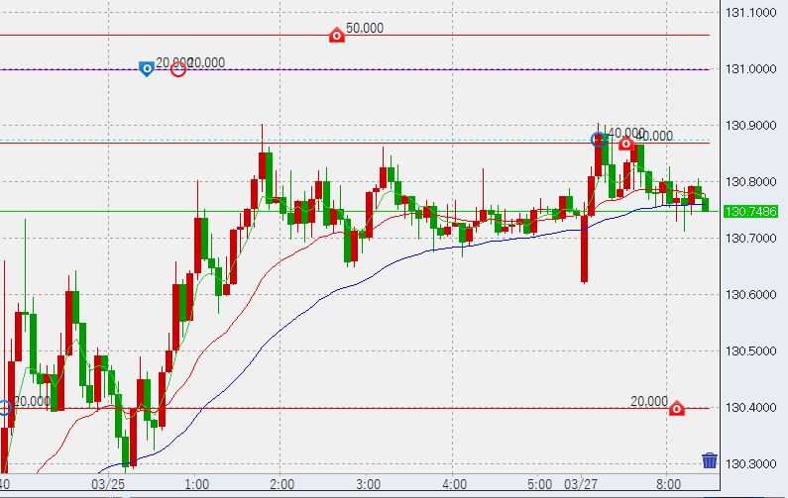Click the red 20,000 marker at 130.40
Image resolution: width=788 pixels, height=498 pixels.
[677, 408]
